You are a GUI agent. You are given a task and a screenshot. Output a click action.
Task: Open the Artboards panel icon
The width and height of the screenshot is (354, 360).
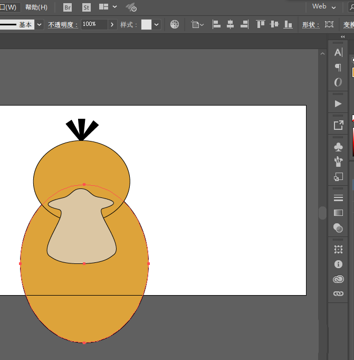pos(338,249)
